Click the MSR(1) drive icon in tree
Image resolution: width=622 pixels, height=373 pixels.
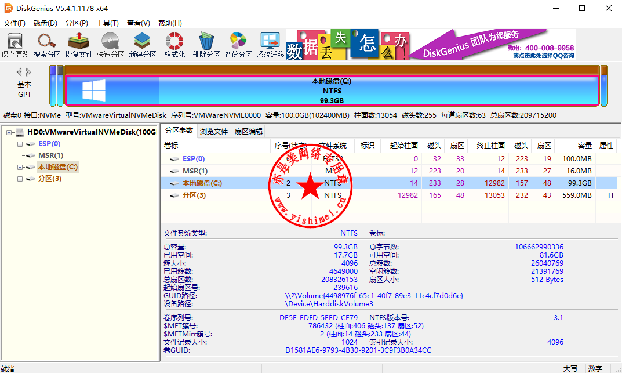click(x=31, y=155)
